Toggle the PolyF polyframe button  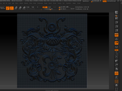[x=116, y=73]
